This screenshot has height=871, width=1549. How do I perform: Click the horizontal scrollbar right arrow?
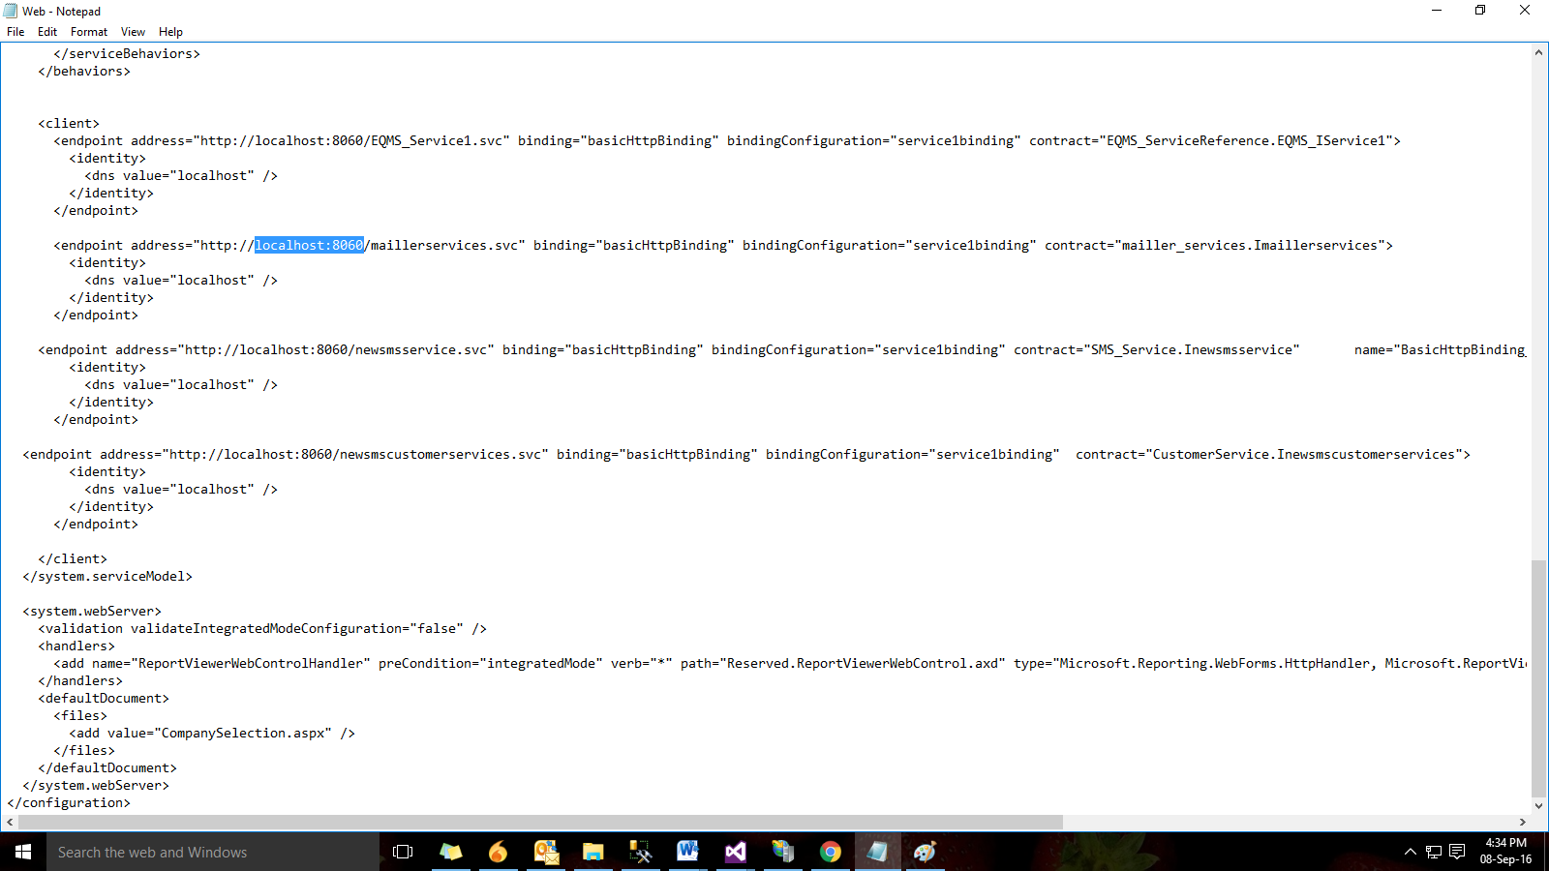pos(1522,822)
